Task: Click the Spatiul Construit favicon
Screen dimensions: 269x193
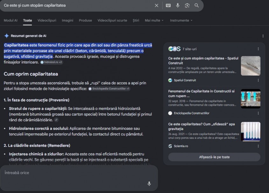Action: [170, 80]
